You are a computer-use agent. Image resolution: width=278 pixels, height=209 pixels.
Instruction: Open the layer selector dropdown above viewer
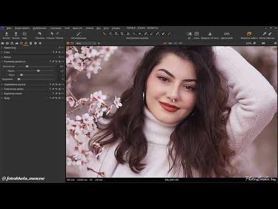tap(86, 44)
